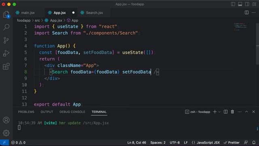This screenshot has height=146, width=259.
Task: Open Run and Debug view
Action: (x=6, y=53)
